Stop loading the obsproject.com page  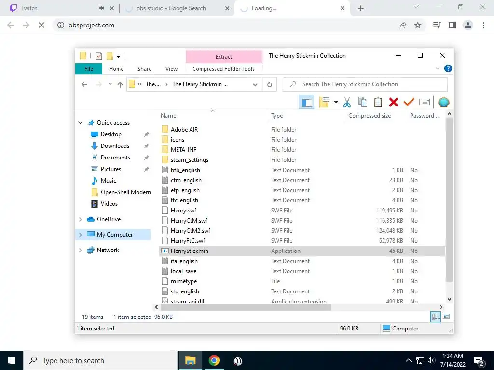pyautogui.click(x=41, y=25)
